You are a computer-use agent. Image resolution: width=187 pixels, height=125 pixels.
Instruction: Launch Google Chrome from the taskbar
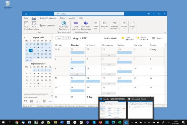coord(17,122)
